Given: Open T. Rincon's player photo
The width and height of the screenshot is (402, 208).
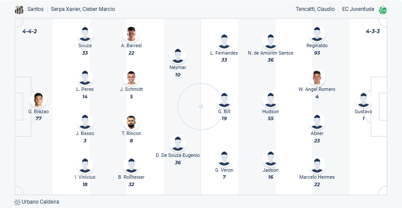Looking at the screenshot, I should click(x=131, y=122).
